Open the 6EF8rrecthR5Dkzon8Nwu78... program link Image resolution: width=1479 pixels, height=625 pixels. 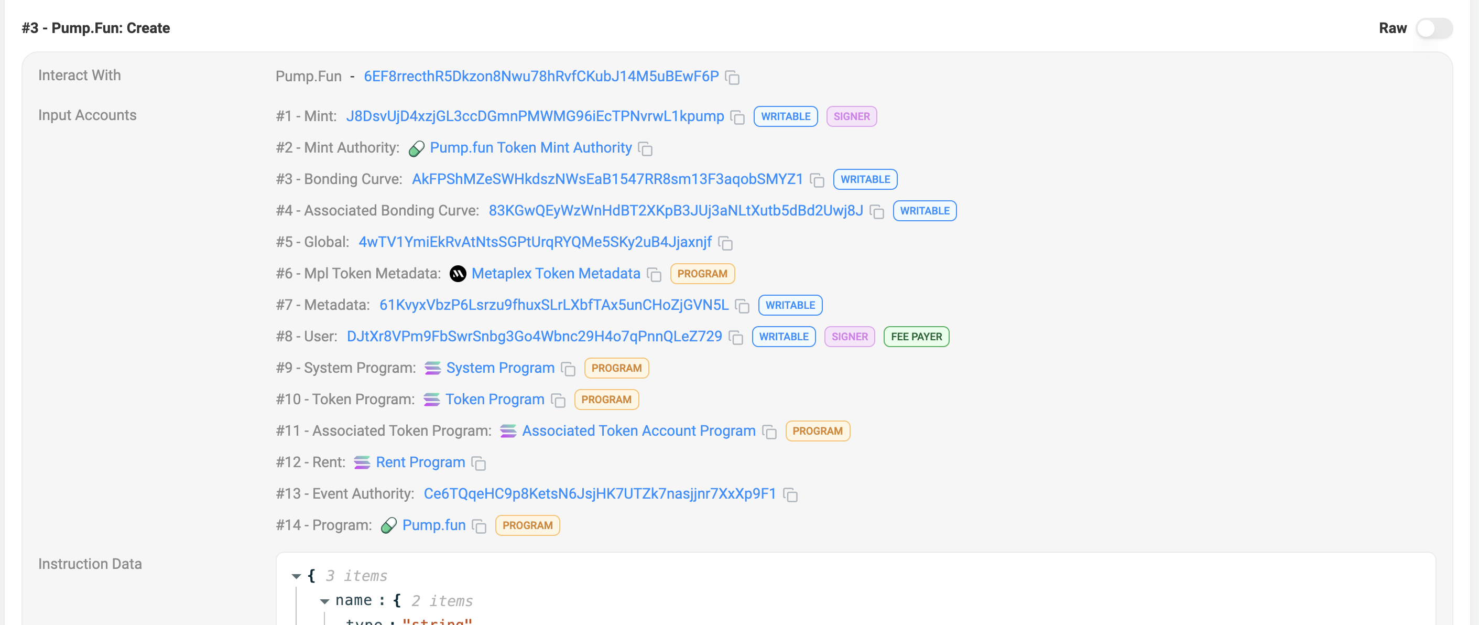(x=541, y=77)
